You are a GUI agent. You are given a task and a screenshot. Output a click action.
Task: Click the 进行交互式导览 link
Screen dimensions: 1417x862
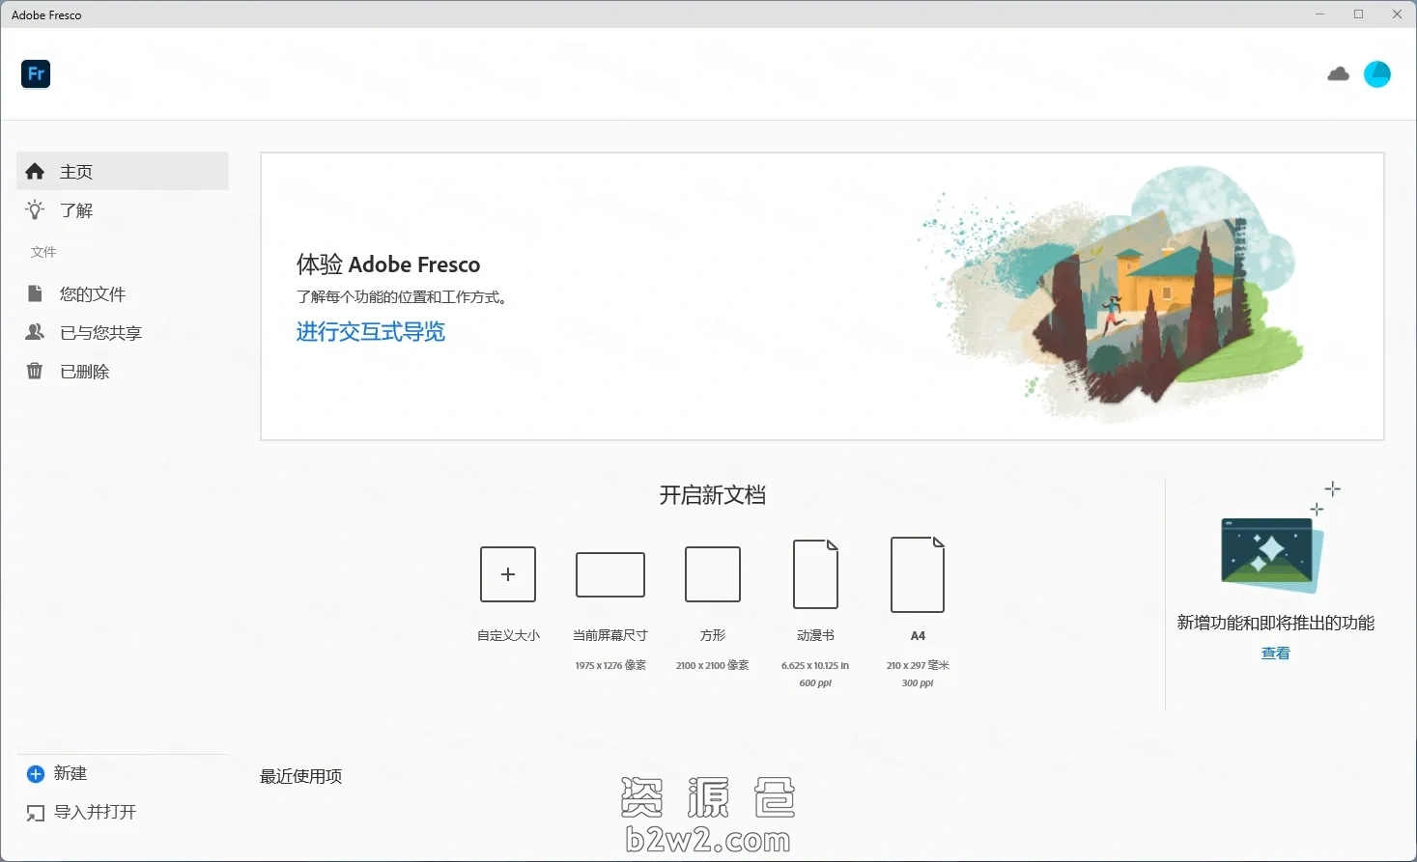click(370, 332)
